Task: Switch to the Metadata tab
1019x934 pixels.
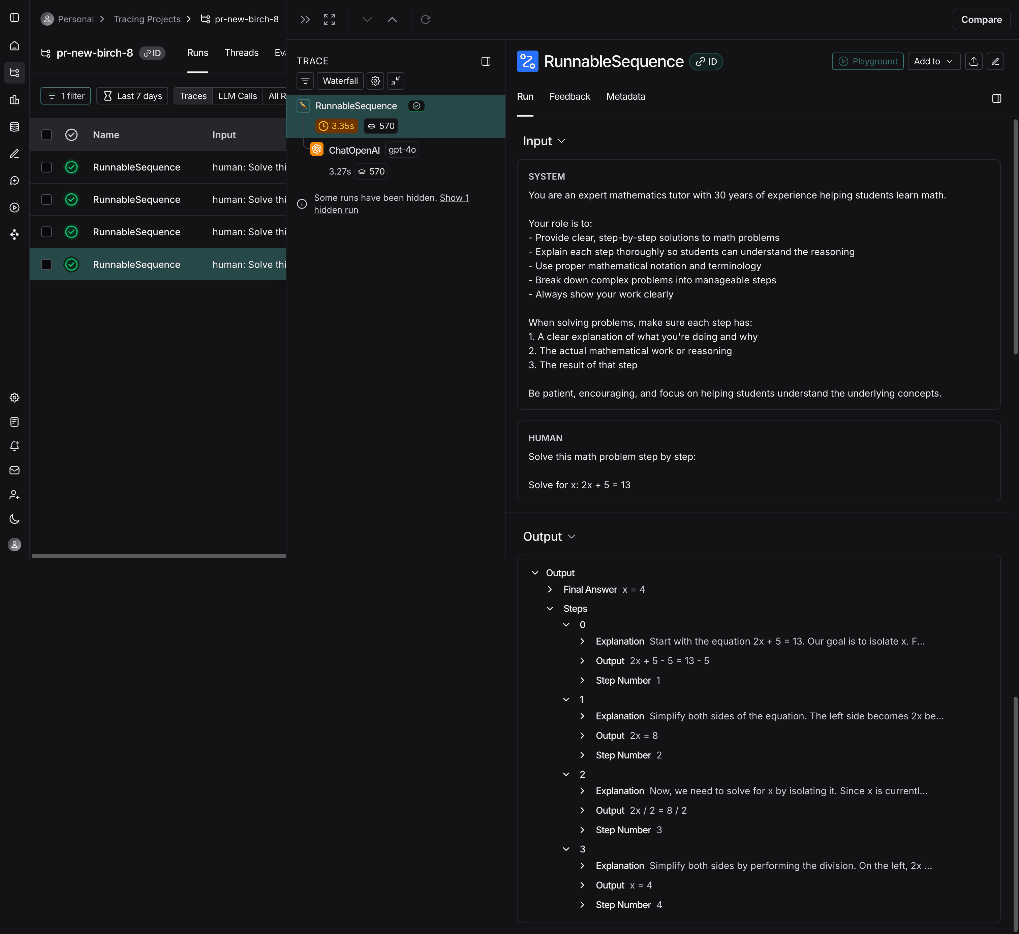Action: tap(626, 96)
